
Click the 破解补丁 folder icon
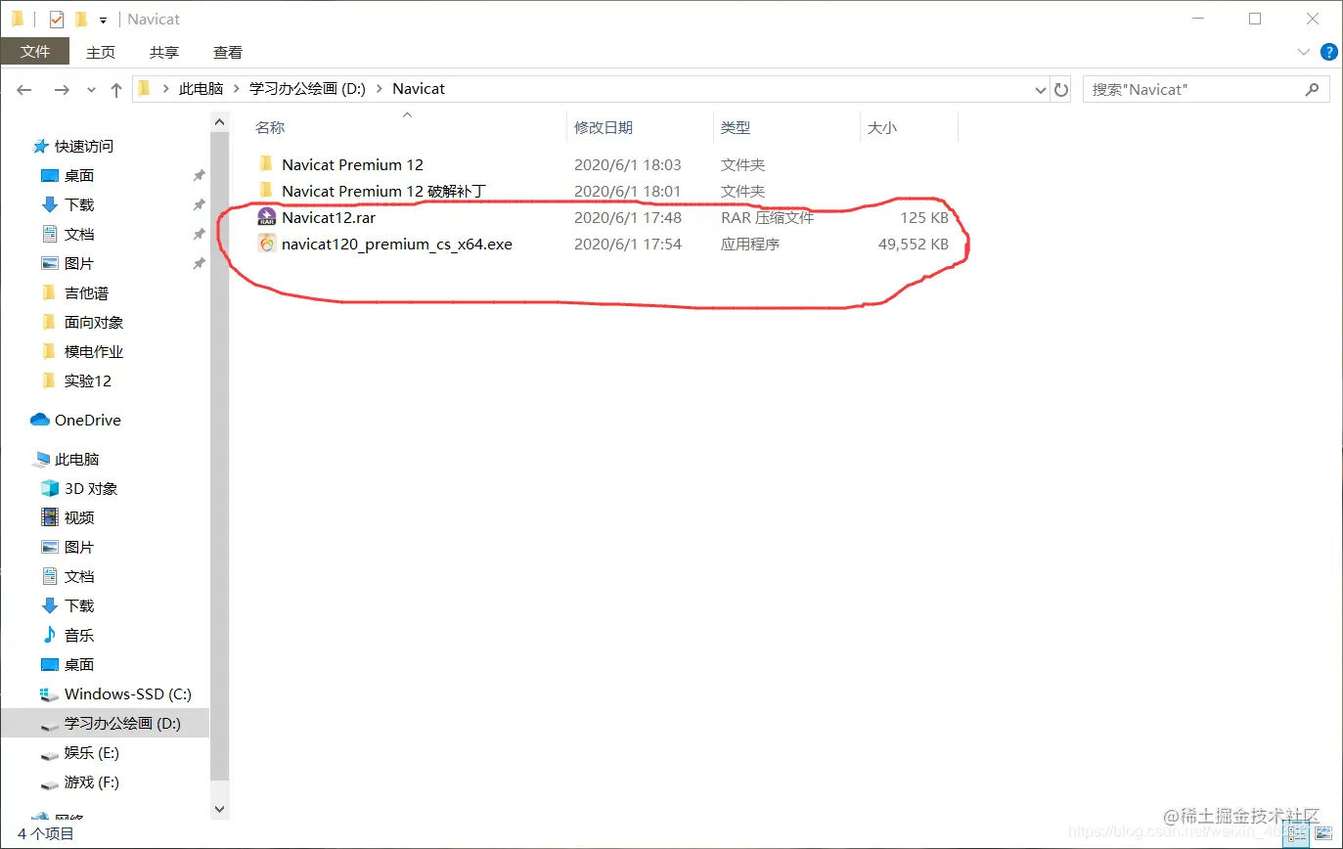(x=267, y=190)
